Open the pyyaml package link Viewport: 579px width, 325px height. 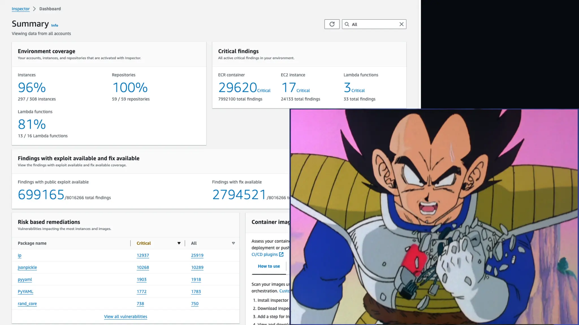(25, 280)
